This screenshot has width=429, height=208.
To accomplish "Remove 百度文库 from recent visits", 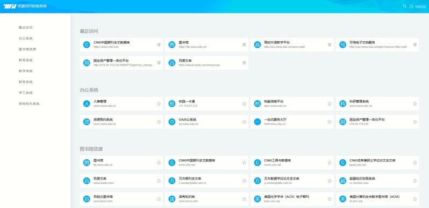I will pos(244,63).
